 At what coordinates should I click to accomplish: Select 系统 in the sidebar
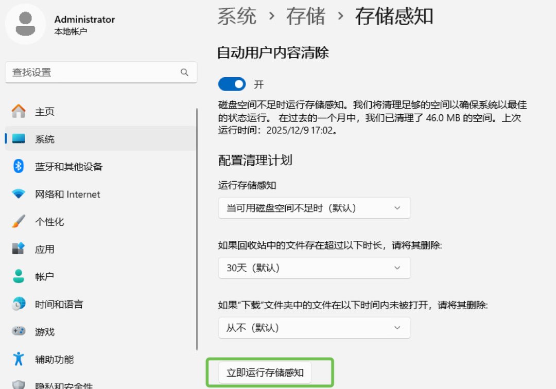pos(101,138)
